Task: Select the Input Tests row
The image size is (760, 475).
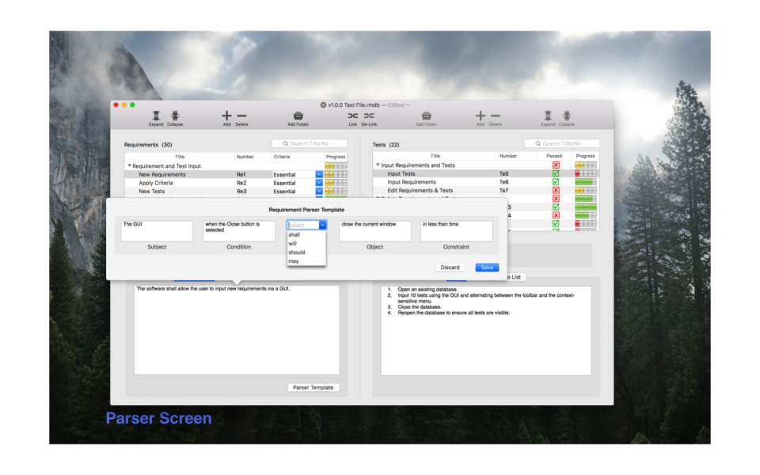Action: [x=486, y=173]
